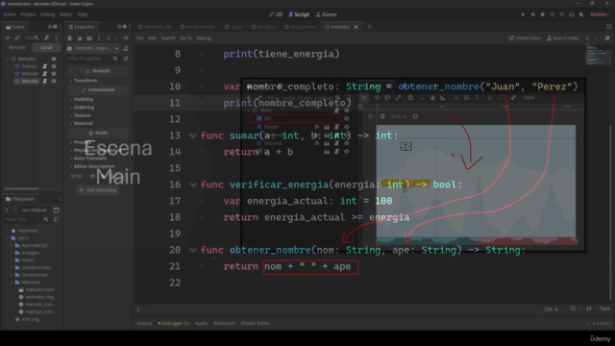Open movie maker mode icon in top bar
The height and width of the screenshot is (346, 615).
pos(581,14)
